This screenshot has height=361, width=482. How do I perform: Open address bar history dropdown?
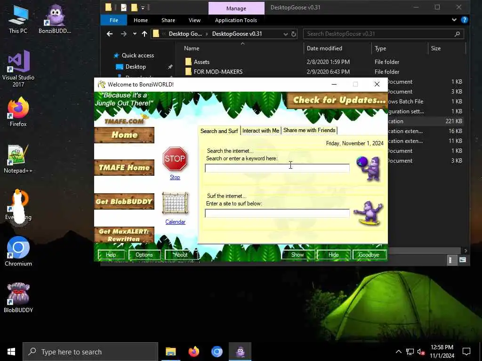pyautogui.click(x=286, y=34)
